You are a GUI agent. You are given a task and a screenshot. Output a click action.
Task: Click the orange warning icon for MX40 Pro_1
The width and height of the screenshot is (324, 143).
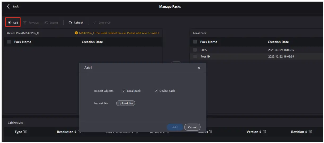pos(76,33)
